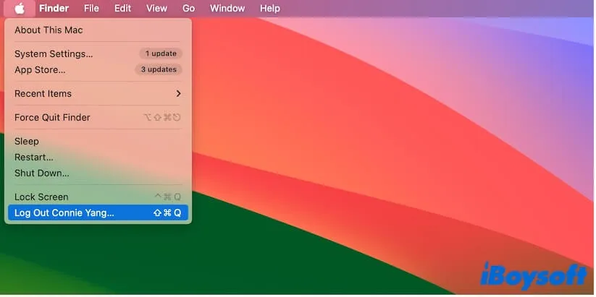Open the Go menu
The width and height of the screenshot is (596, 297).
point(188,9)
